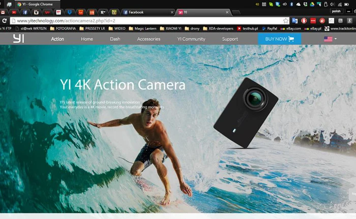356x219 pixels.
Task: Open the eBay.pl bookmark
Action: (x=313, y=29)
